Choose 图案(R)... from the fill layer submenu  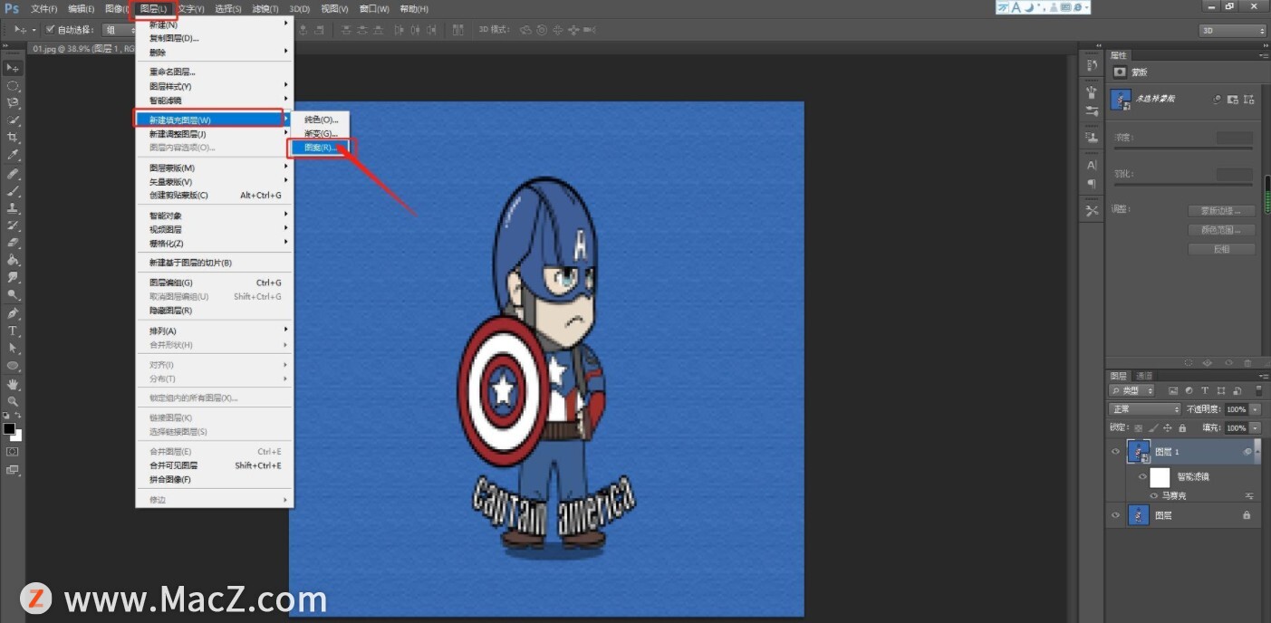(322, 148)
